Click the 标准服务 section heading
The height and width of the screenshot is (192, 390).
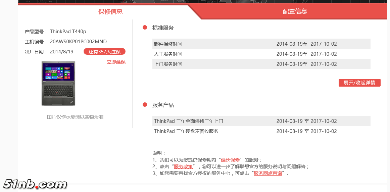click(163, 28)
